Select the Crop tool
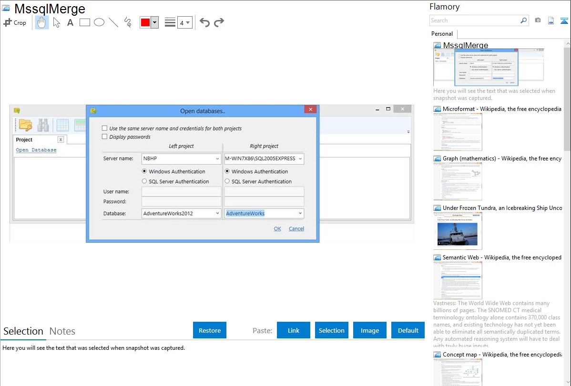Screen dimensions: 571x386 click(15, 22)
